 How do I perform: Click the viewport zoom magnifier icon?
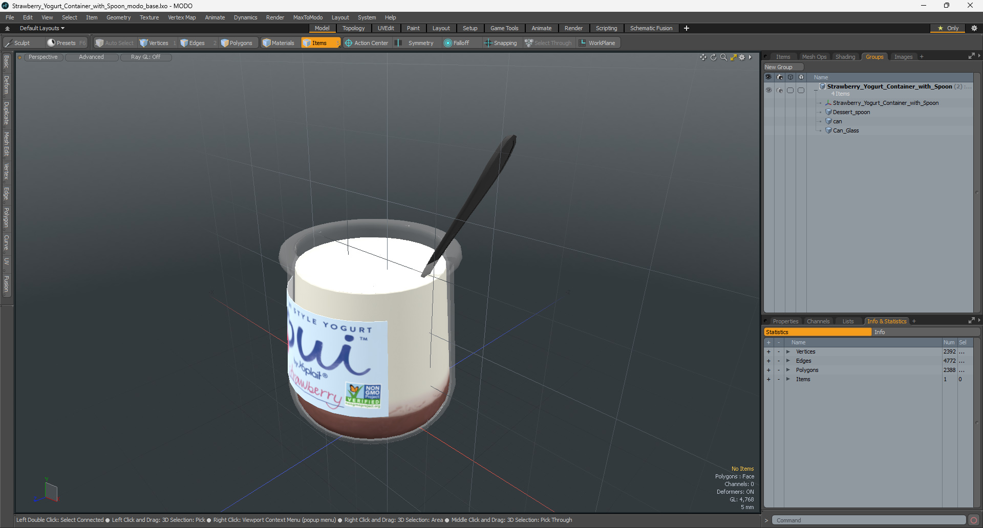click(723, 57)
